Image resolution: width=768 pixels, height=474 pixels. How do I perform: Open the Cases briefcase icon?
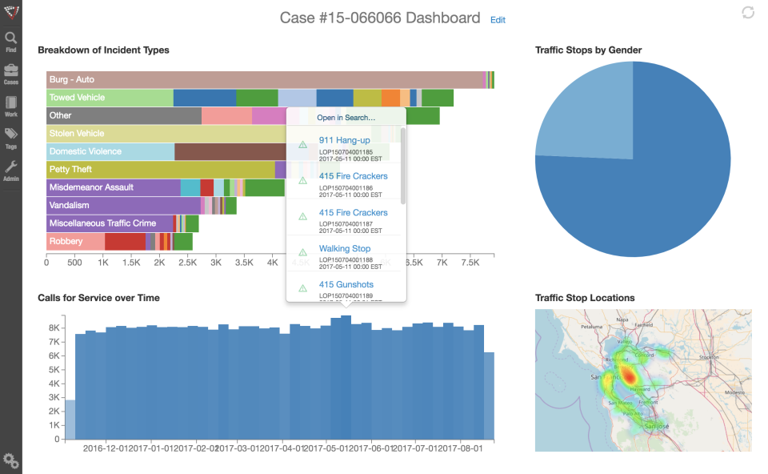(10, 74)
